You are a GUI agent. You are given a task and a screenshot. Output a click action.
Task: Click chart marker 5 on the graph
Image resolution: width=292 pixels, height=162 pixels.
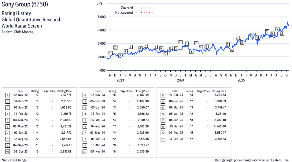pyautogui.click(x=131, y=47)
